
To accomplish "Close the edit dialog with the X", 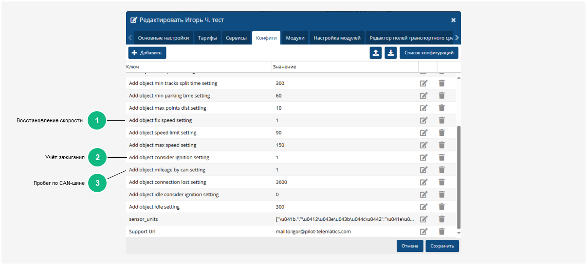I will (x=453, y=20).
